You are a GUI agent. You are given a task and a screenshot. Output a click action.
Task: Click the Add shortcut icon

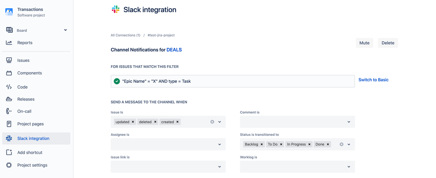[x=9, y=152]
